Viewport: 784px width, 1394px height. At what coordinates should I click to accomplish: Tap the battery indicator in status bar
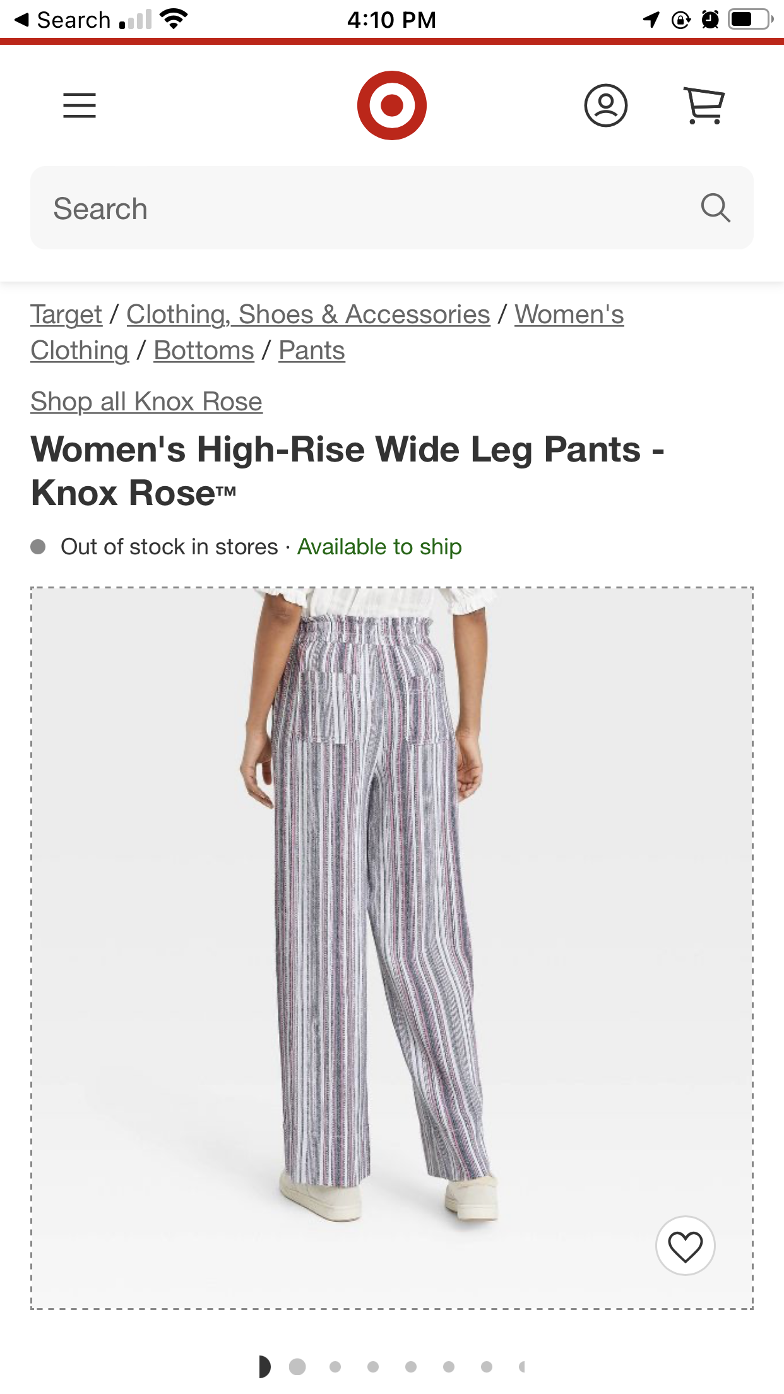[751, 20]
